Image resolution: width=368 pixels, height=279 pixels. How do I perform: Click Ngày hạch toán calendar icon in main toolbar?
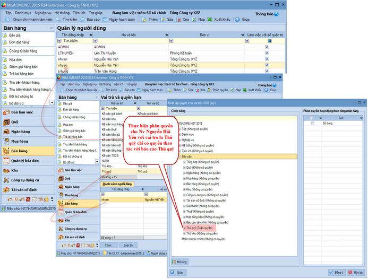point(105,20)
